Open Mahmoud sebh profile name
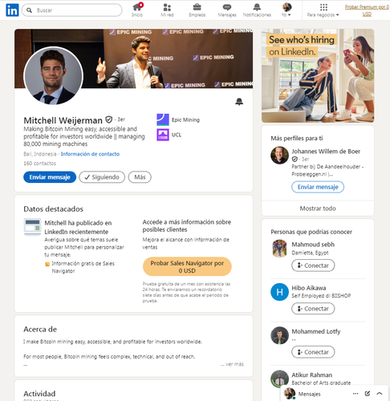Screen dimensions: 390x401 pyautogui.click(x=313, y=245)
